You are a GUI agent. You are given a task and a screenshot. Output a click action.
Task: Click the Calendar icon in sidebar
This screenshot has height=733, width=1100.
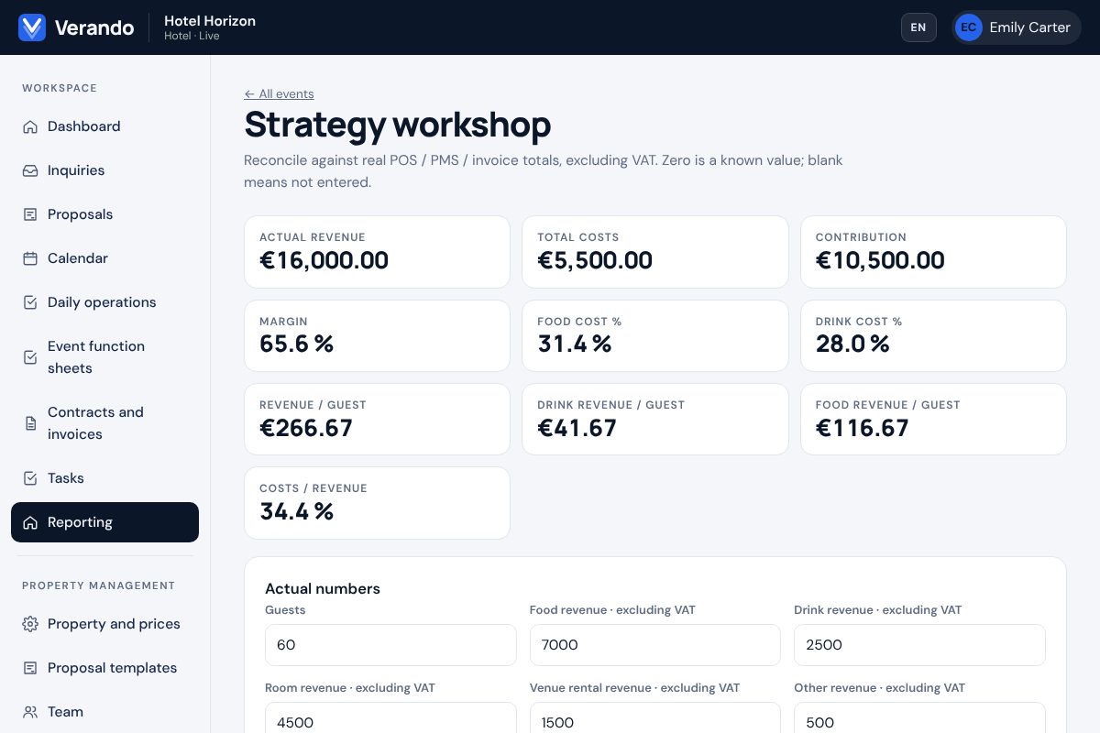[30, 258]
